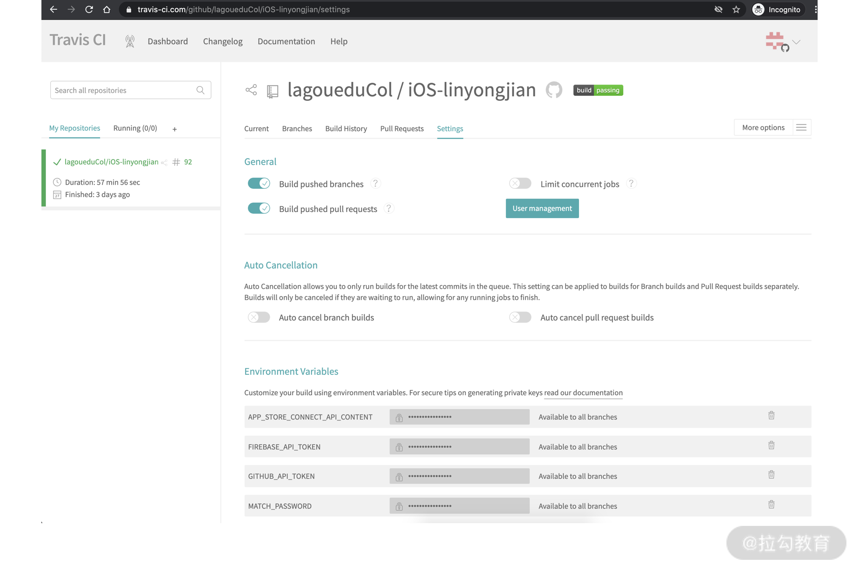This screenshot has height=571, width=859.
Task: Focus the Search all repositories field
Action: click(130, 90)
